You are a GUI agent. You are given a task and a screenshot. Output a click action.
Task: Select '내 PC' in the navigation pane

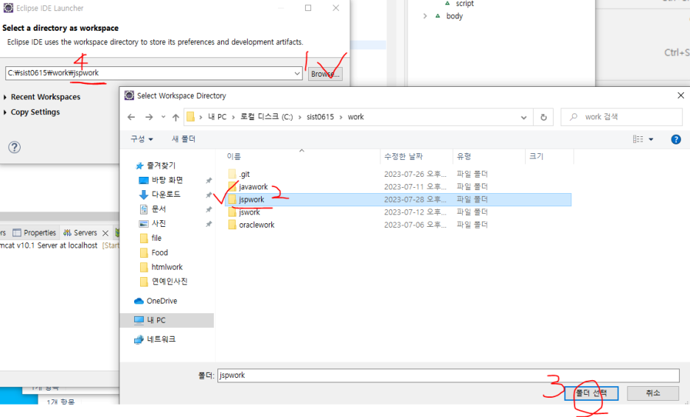pyautogui.click(x=167, y=320)
